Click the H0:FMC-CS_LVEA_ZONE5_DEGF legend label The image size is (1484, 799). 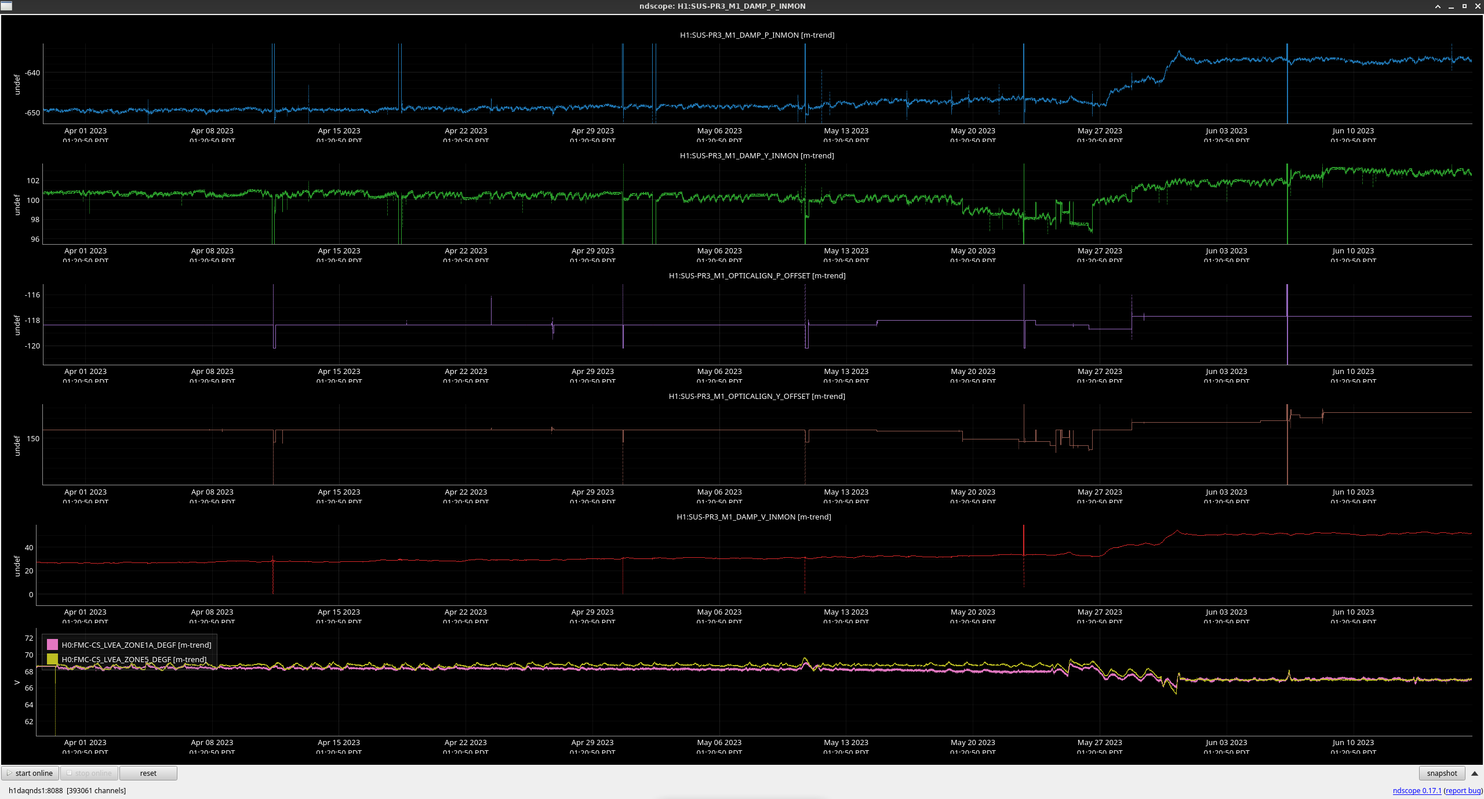[x=134, y=659]
